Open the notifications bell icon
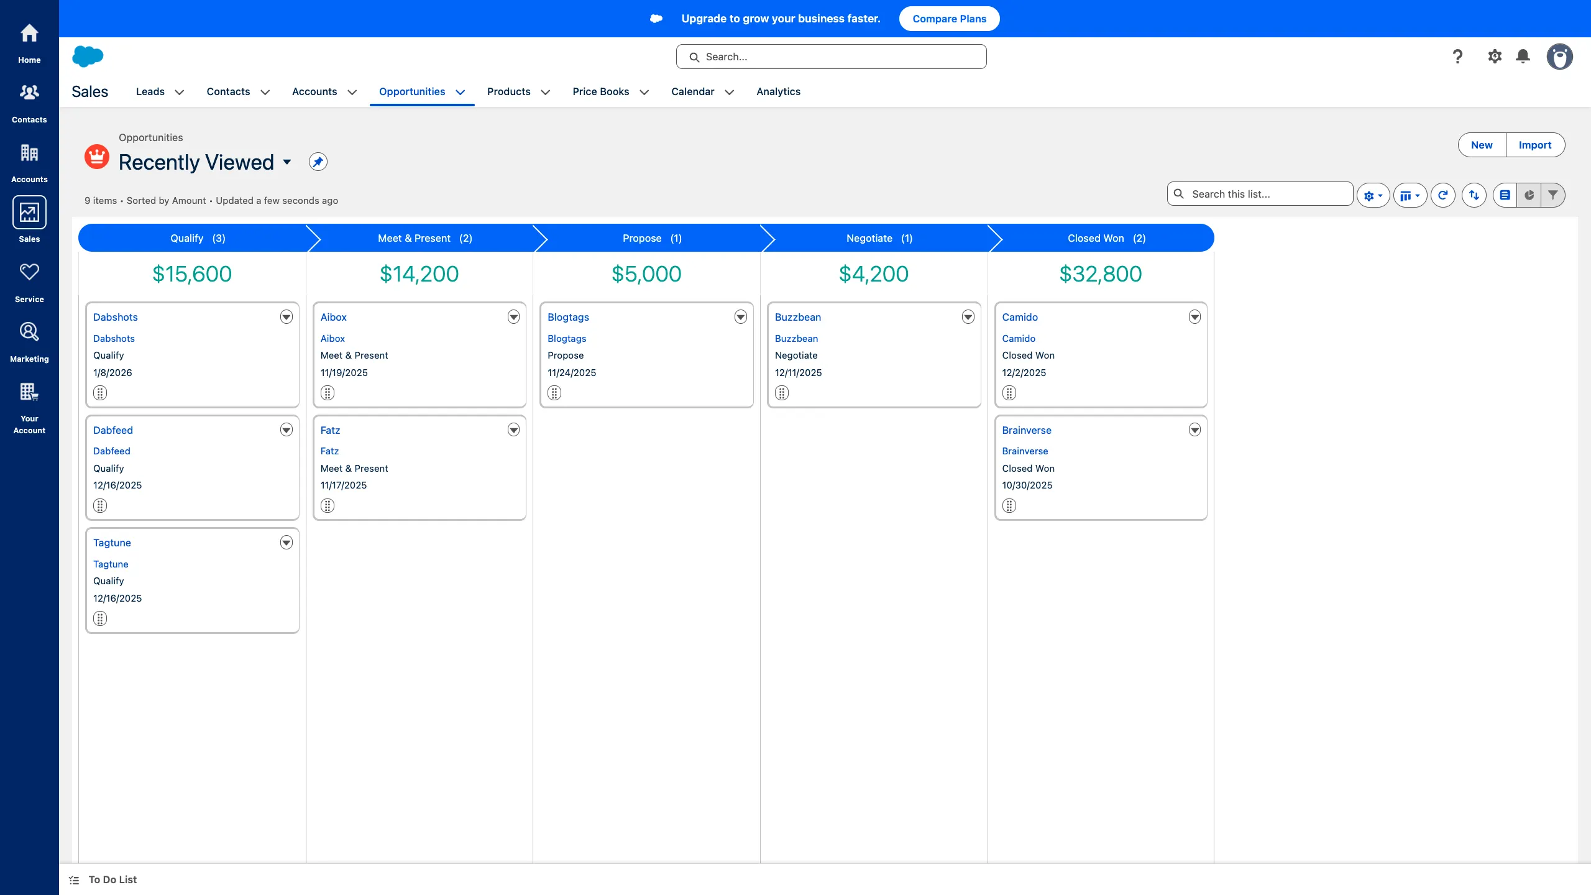The image size is (1591, 895). [1522, 56]
